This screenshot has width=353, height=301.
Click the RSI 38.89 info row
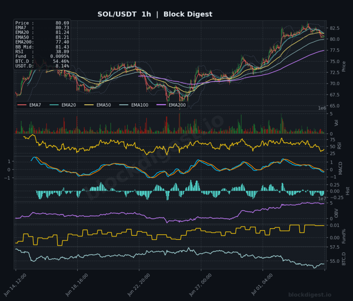[x=42, y=51]
